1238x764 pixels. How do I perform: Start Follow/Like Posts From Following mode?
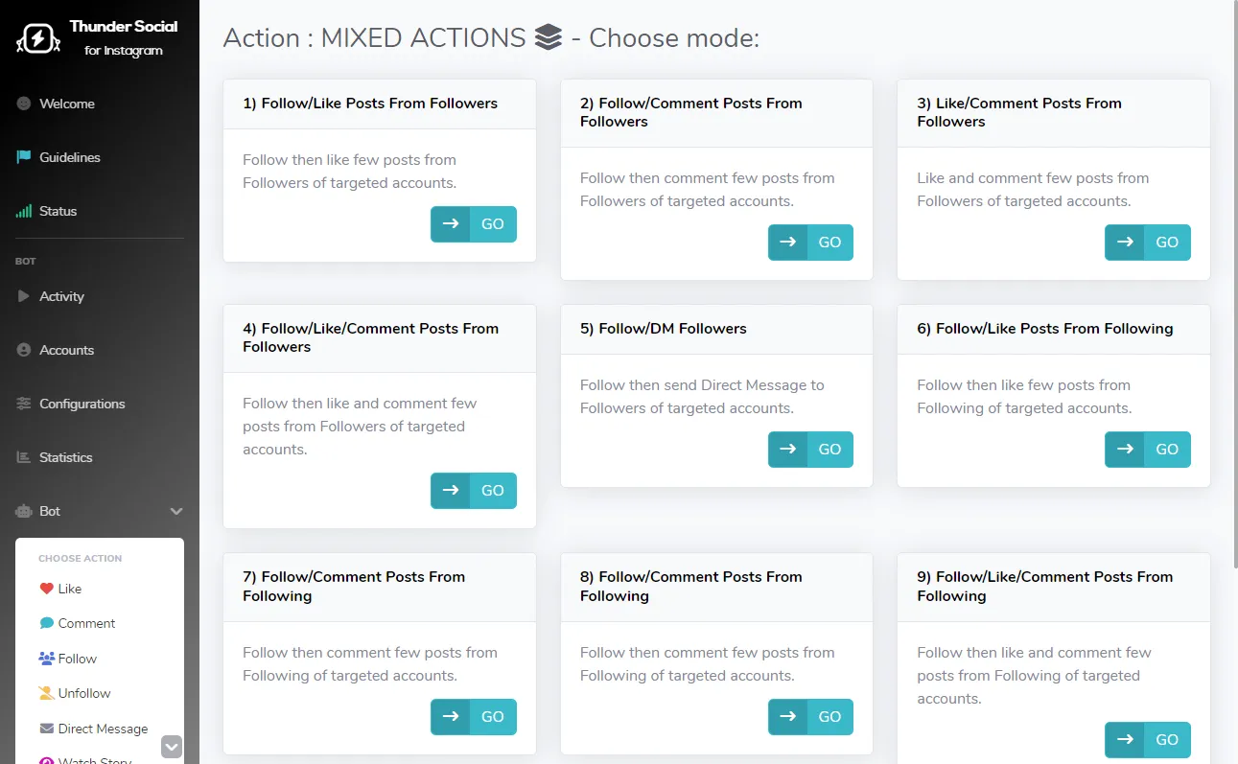(1147, 449)
